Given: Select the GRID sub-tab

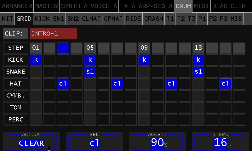Looking at the screenshot, I should coord(24,19).
